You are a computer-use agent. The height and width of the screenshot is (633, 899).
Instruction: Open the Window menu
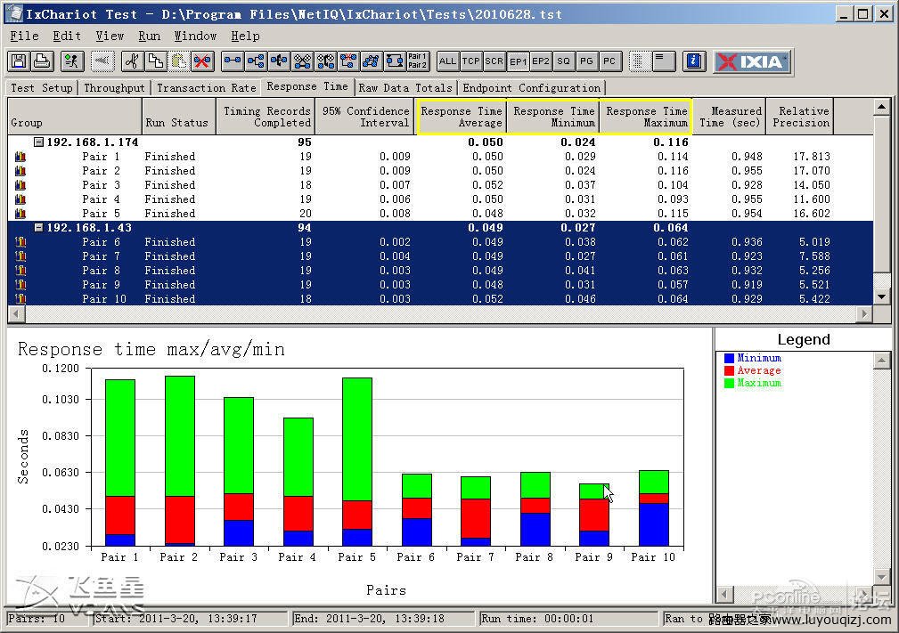click(x=195, y=37)
